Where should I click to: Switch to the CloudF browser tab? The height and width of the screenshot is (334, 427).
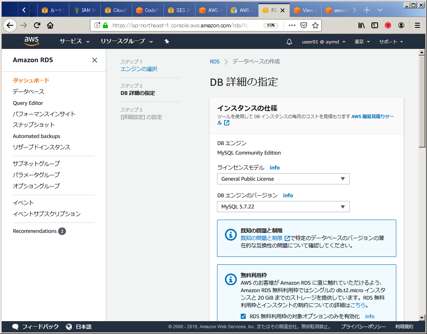117,10
